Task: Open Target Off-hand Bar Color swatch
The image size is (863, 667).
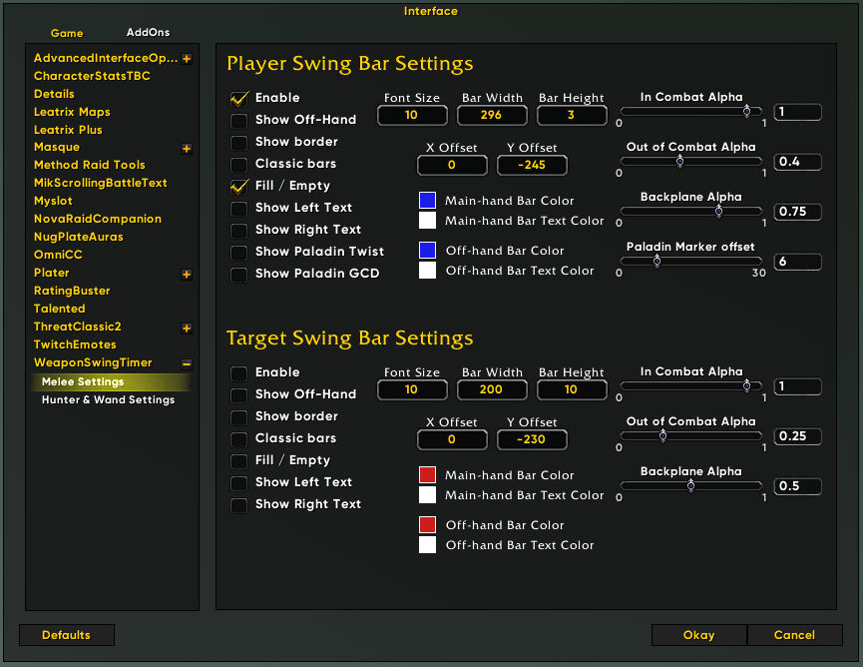Action: (x=427, y=525)
